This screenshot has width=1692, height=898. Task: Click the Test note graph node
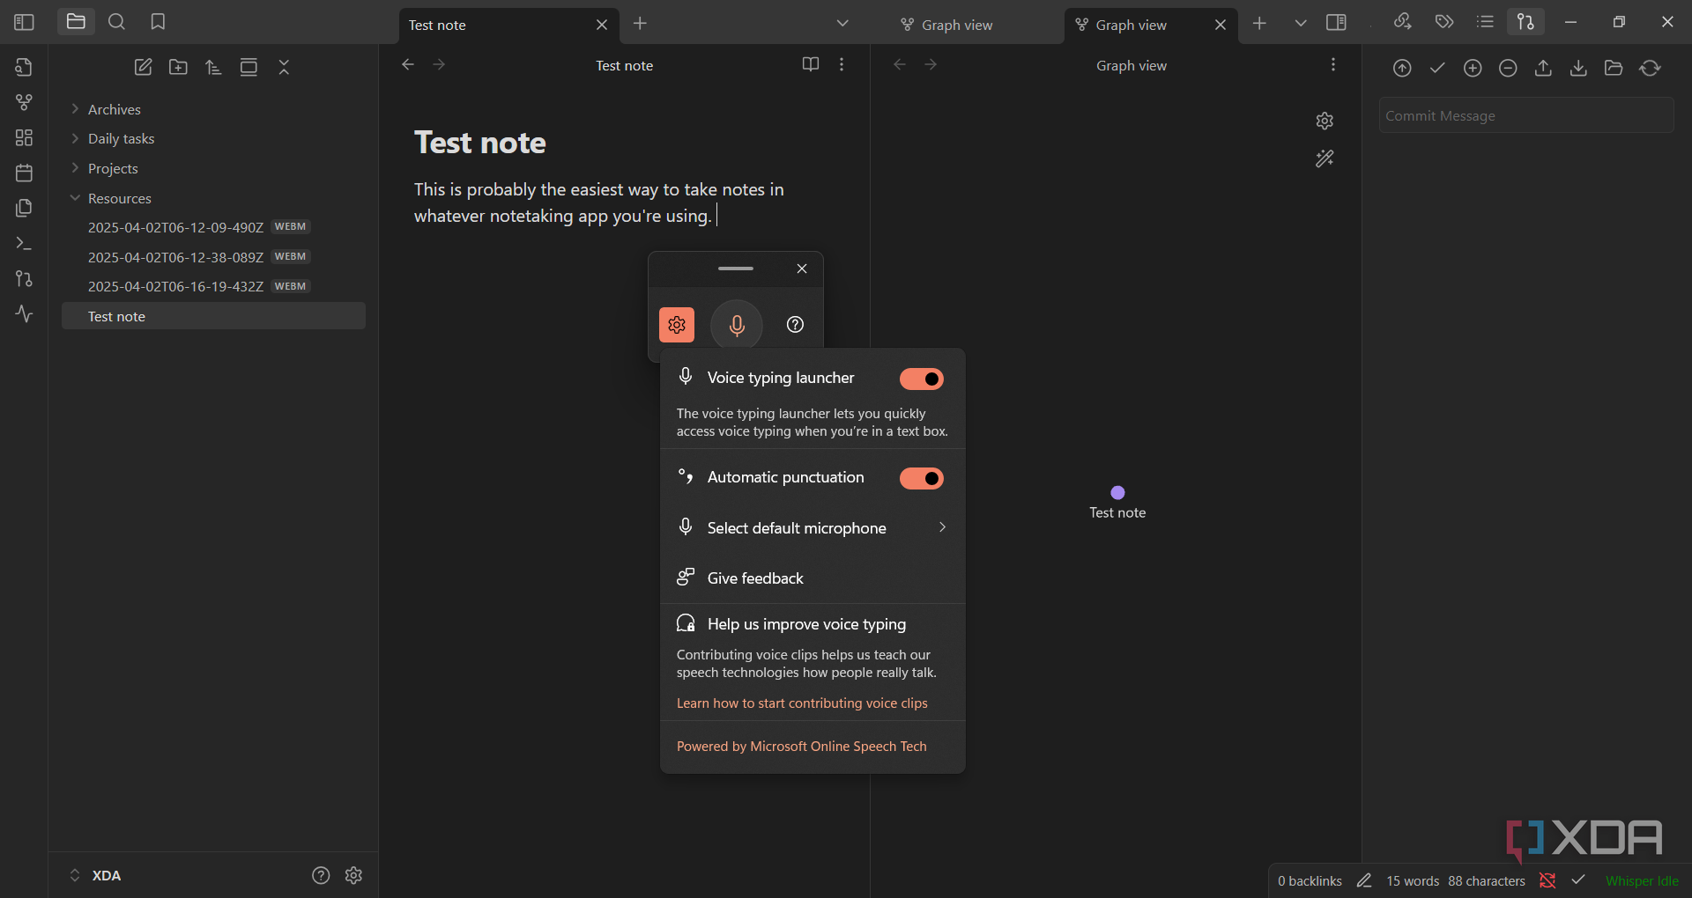pos(1117,493)
